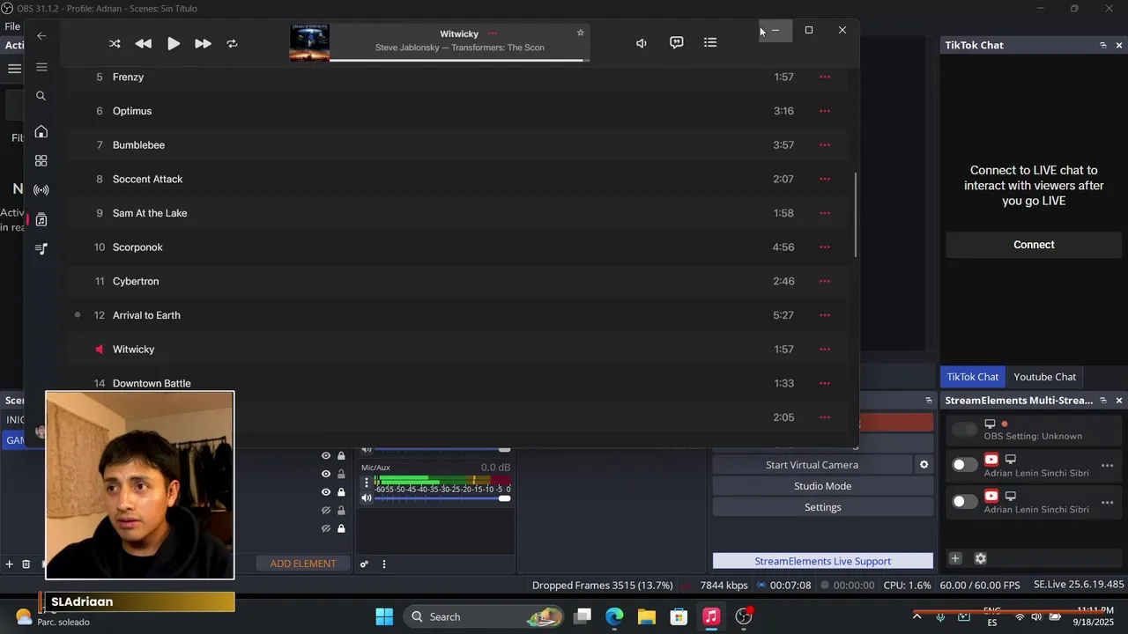Open File Explorer from taskbar
Viewport: 1128px width, 634px height.
click(647, 616)
